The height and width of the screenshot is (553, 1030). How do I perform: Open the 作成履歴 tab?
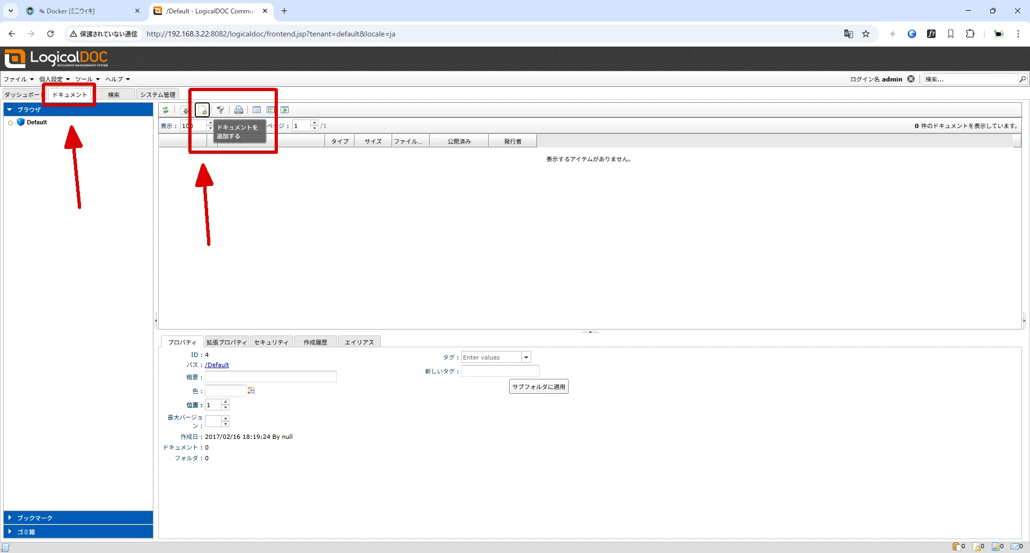[x=315, y=342]
